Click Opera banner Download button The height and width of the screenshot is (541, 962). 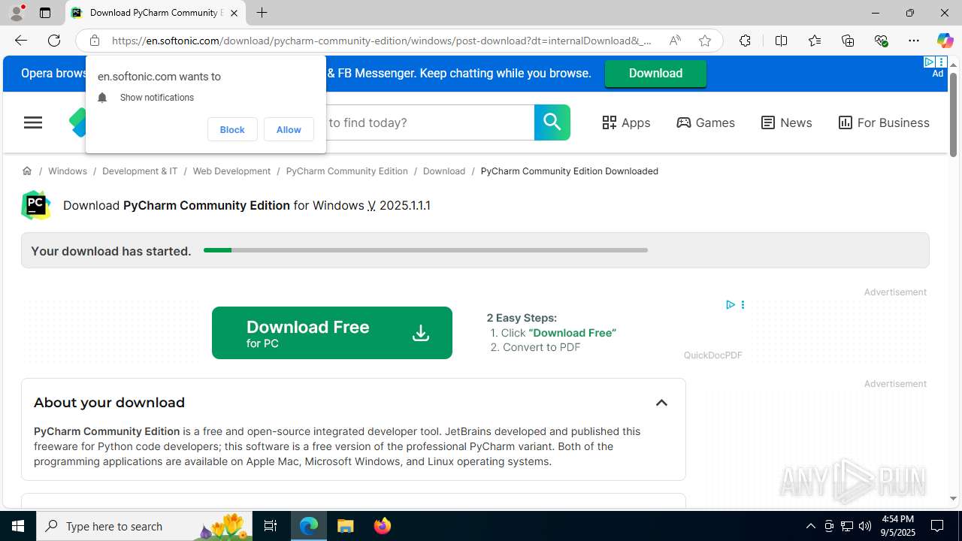[x=655, y=74]
